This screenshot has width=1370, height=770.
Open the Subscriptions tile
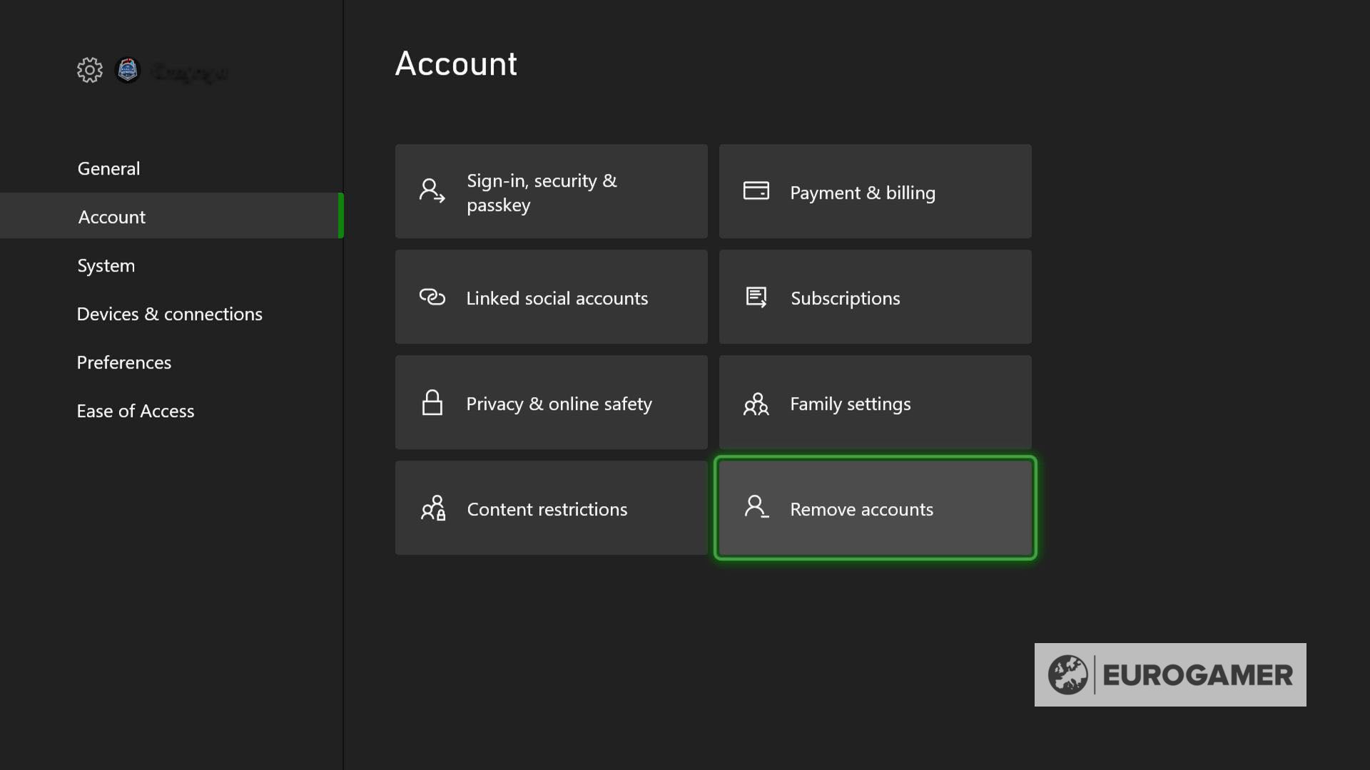pos(875,297)
